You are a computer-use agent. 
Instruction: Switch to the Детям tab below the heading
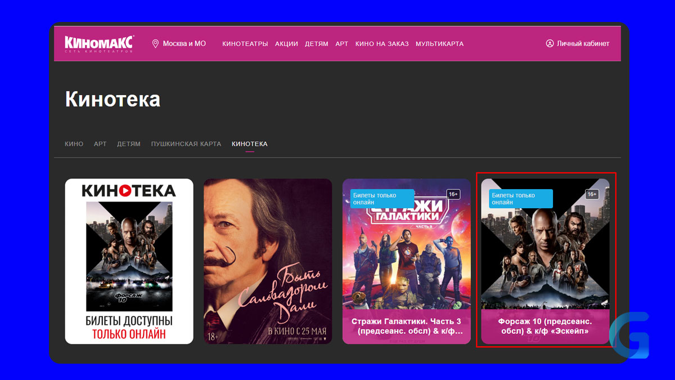coord(129,144)
